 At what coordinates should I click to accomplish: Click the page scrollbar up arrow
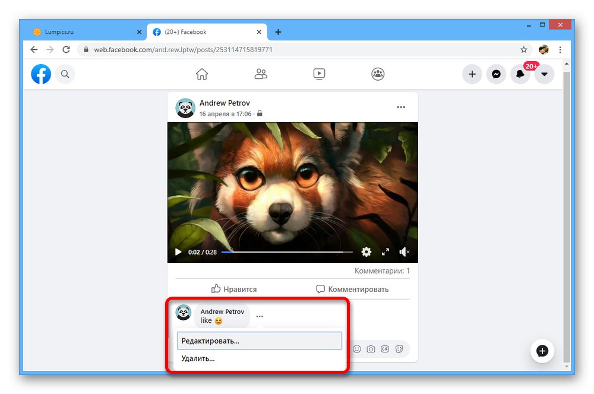tap(566, 64)
